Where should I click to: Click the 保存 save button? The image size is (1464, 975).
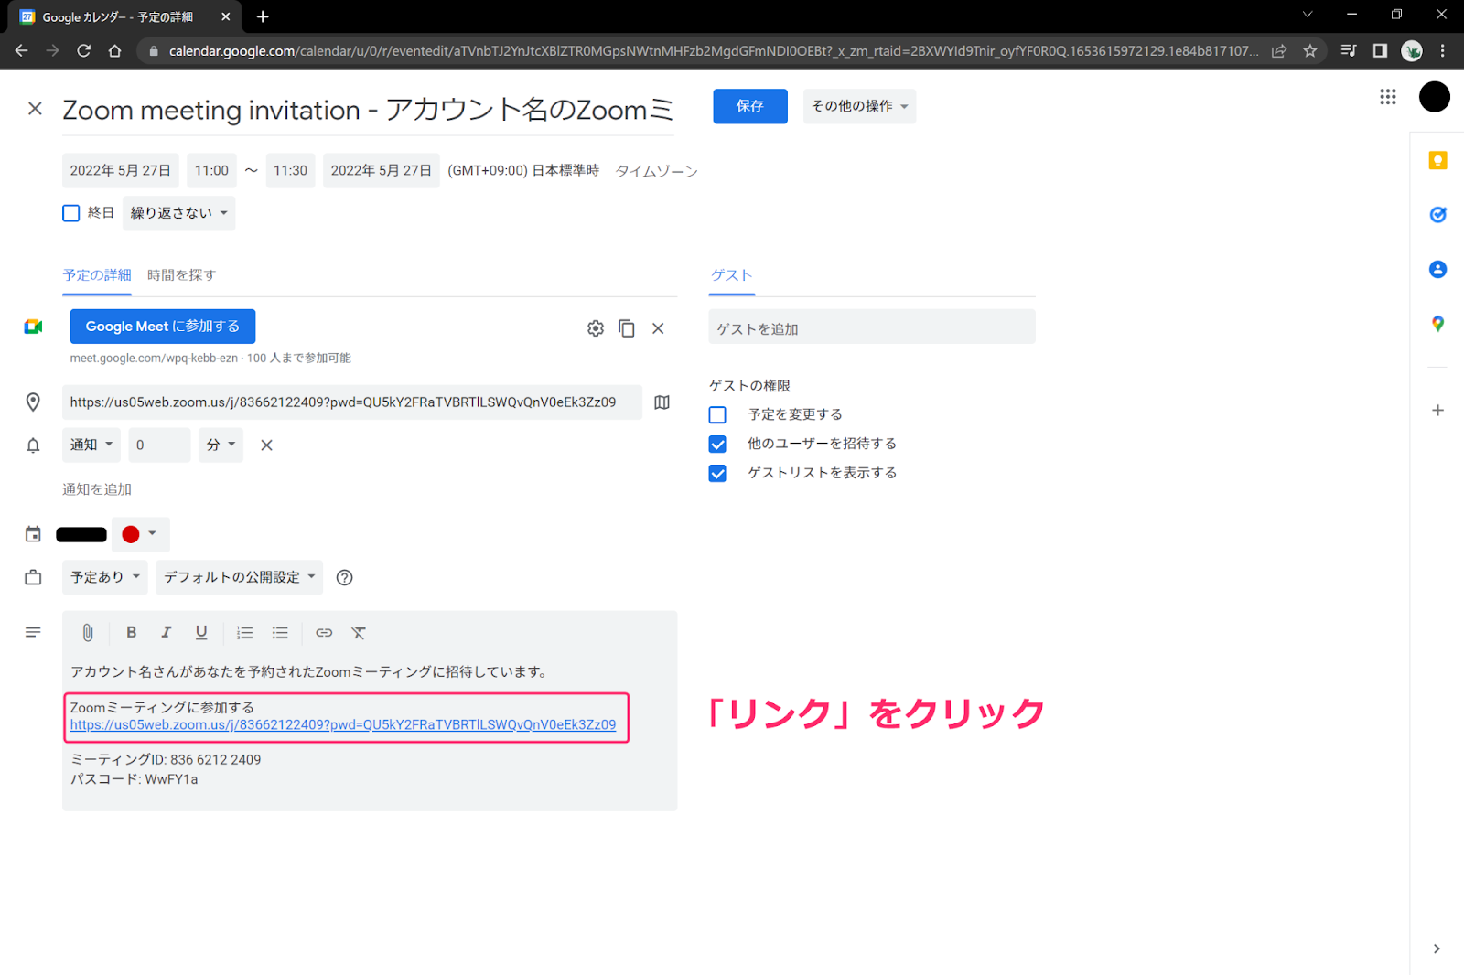tap(750, 106)
